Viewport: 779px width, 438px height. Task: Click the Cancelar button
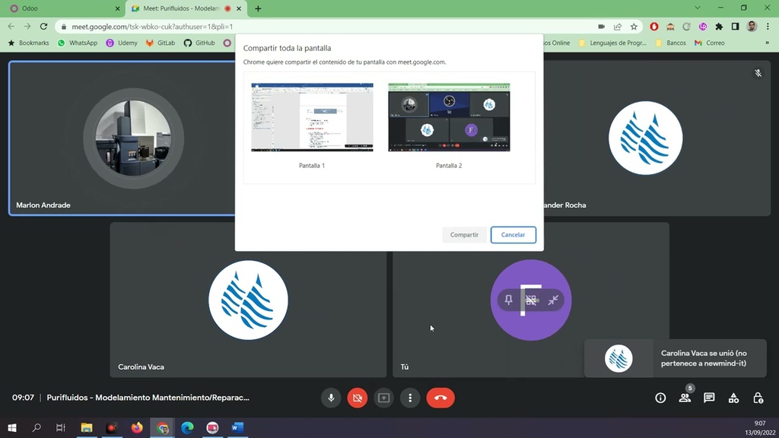513,235
